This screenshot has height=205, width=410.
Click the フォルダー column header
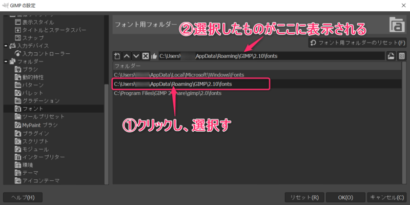pos(257,66)
